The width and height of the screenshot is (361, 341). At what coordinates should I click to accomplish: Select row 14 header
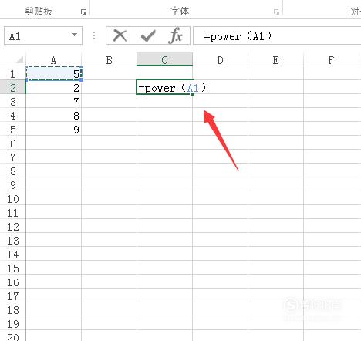12,255
